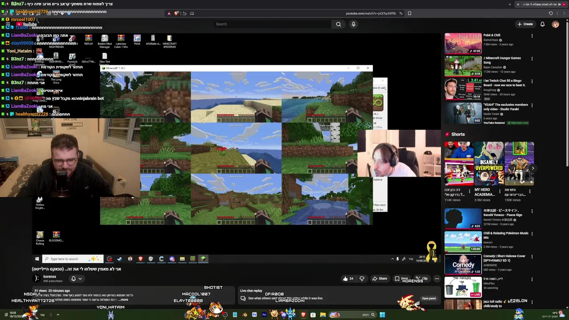Open options menu for Minecraft Hunger Games Song
Viewport: 569px width, 320px height.
532,59
